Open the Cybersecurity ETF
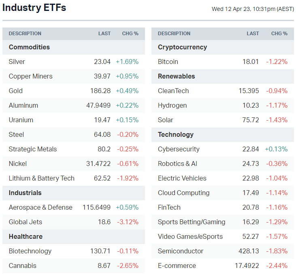 [x=179, y=149]
